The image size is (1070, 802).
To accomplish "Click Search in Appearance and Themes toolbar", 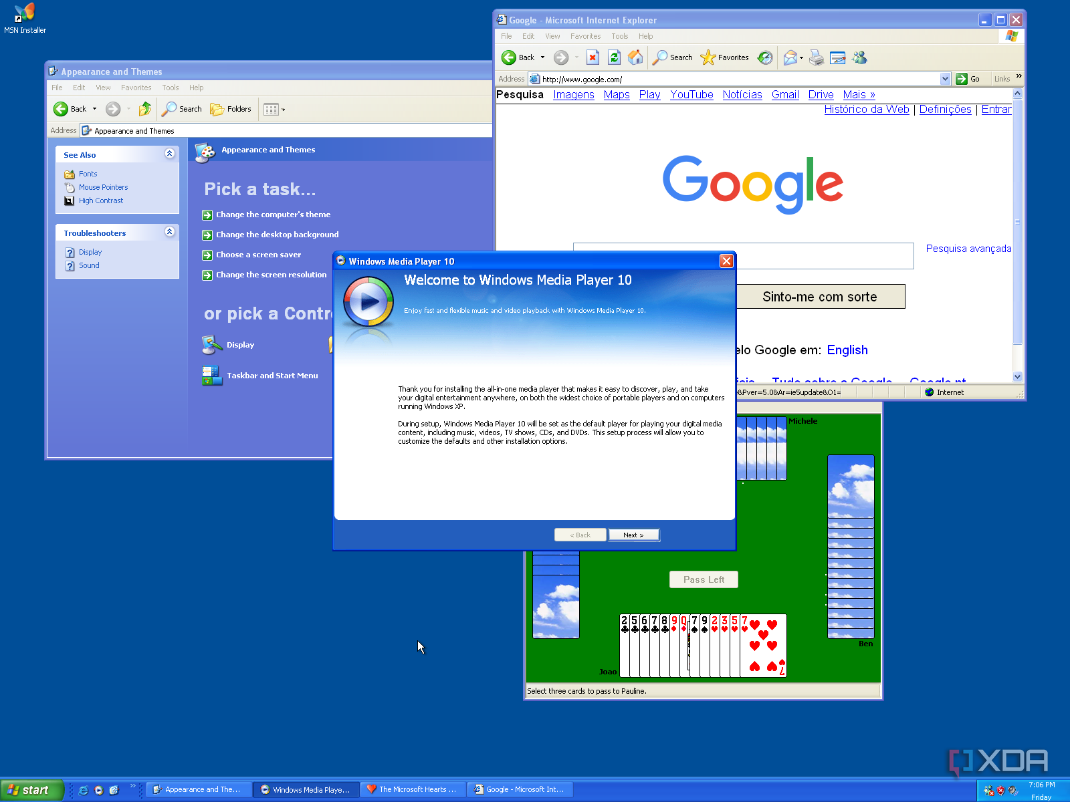I will tap(182, 109).
